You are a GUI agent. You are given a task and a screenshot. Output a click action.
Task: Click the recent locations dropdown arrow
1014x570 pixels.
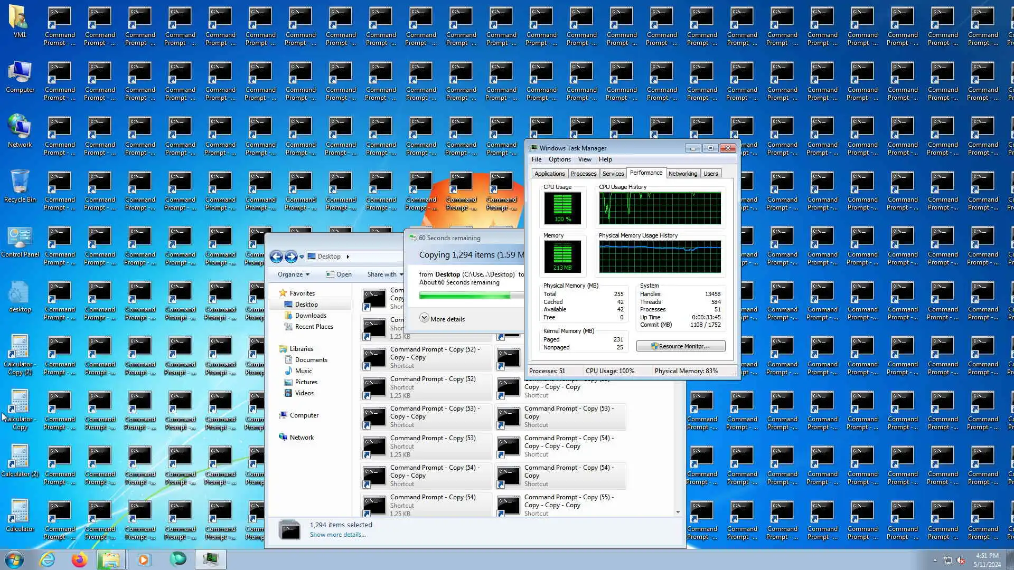[x=302, y=257]
